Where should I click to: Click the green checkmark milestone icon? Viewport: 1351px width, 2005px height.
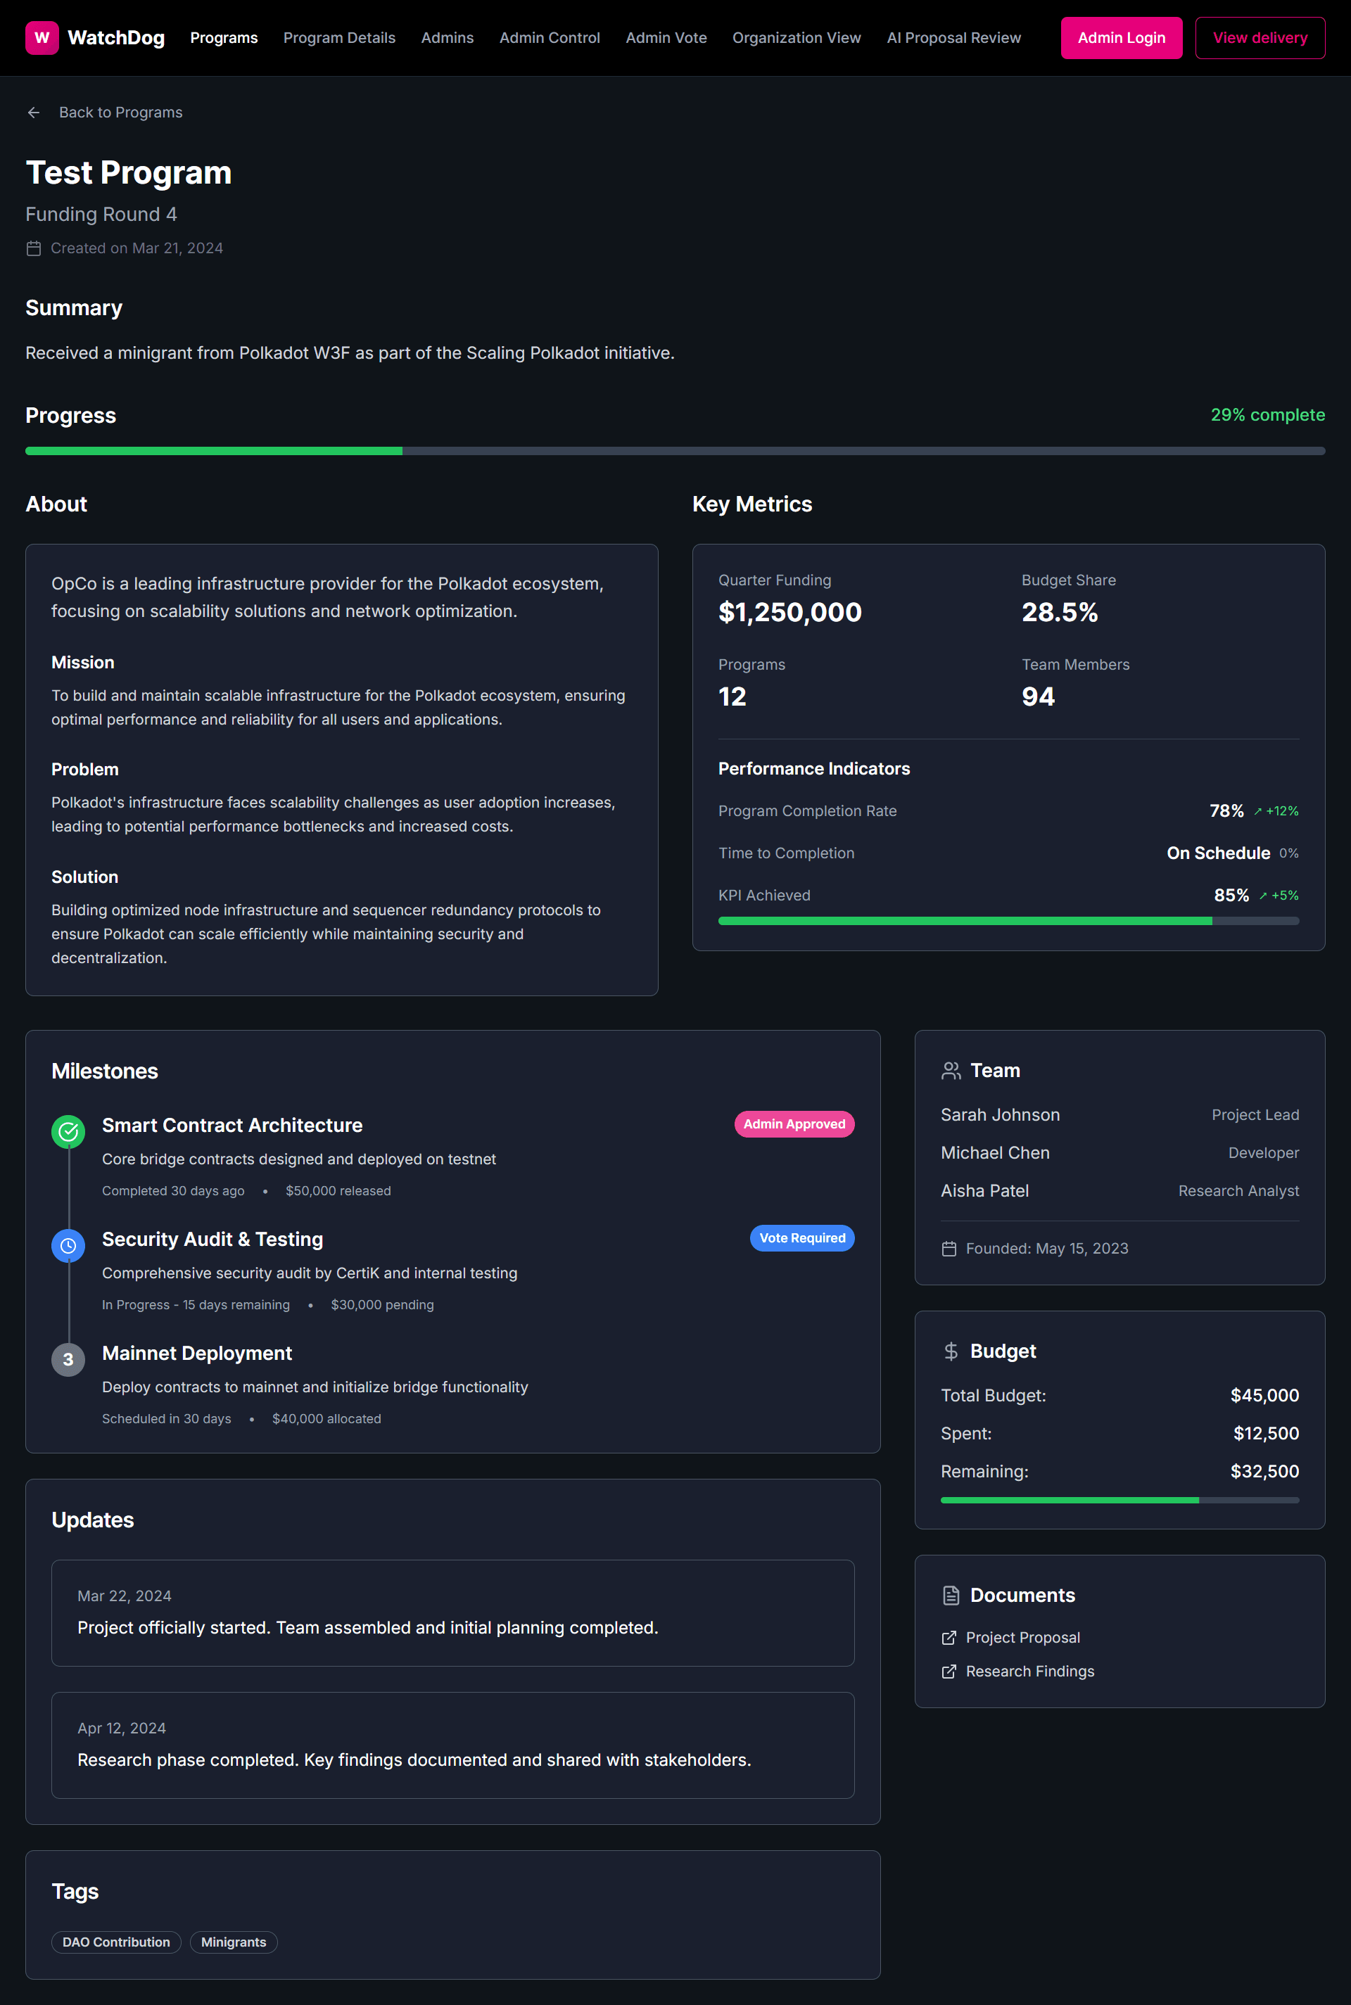click(x=68, y=1132)
